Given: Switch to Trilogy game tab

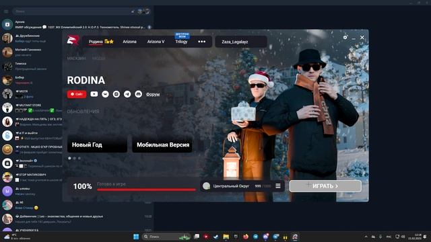Looking at the screenshot, I should coord(181,42).
